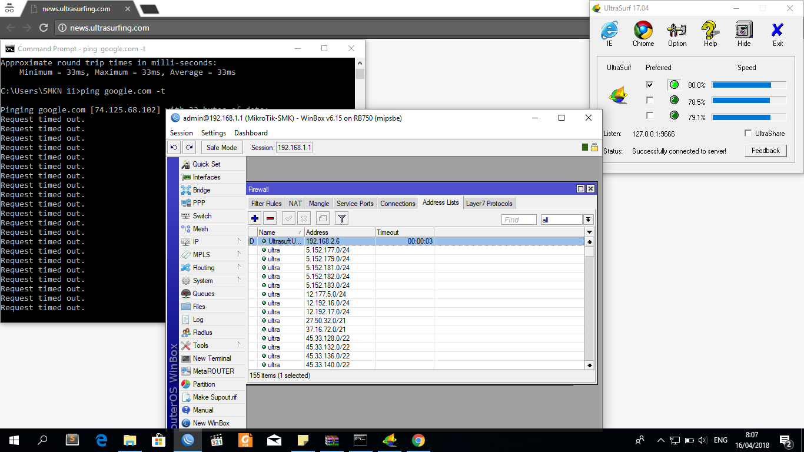Check the Preferred box for 79.1% server
Screen dimensions: 804x452
click(650, 115)
